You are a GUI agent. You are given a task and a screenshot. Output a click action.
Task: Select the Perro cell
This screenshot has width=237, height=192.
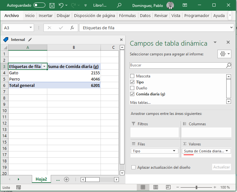click(x=28, y=79)
